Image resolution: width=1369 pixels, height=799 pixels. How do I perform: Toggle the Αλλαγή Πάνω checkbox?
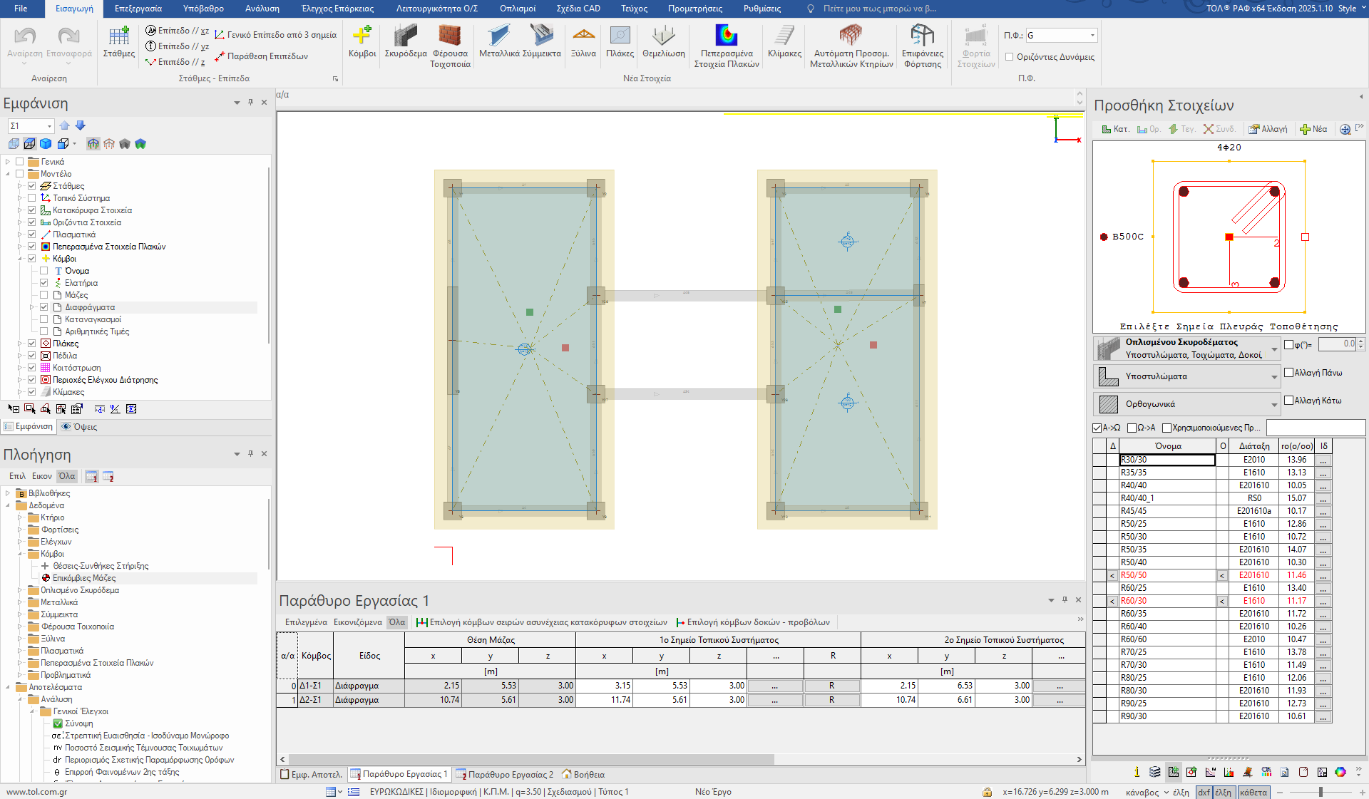1288,372
